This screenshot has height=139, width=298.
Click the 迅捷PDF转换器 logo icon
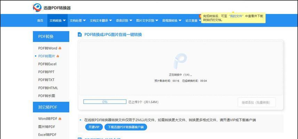[37, 8]
